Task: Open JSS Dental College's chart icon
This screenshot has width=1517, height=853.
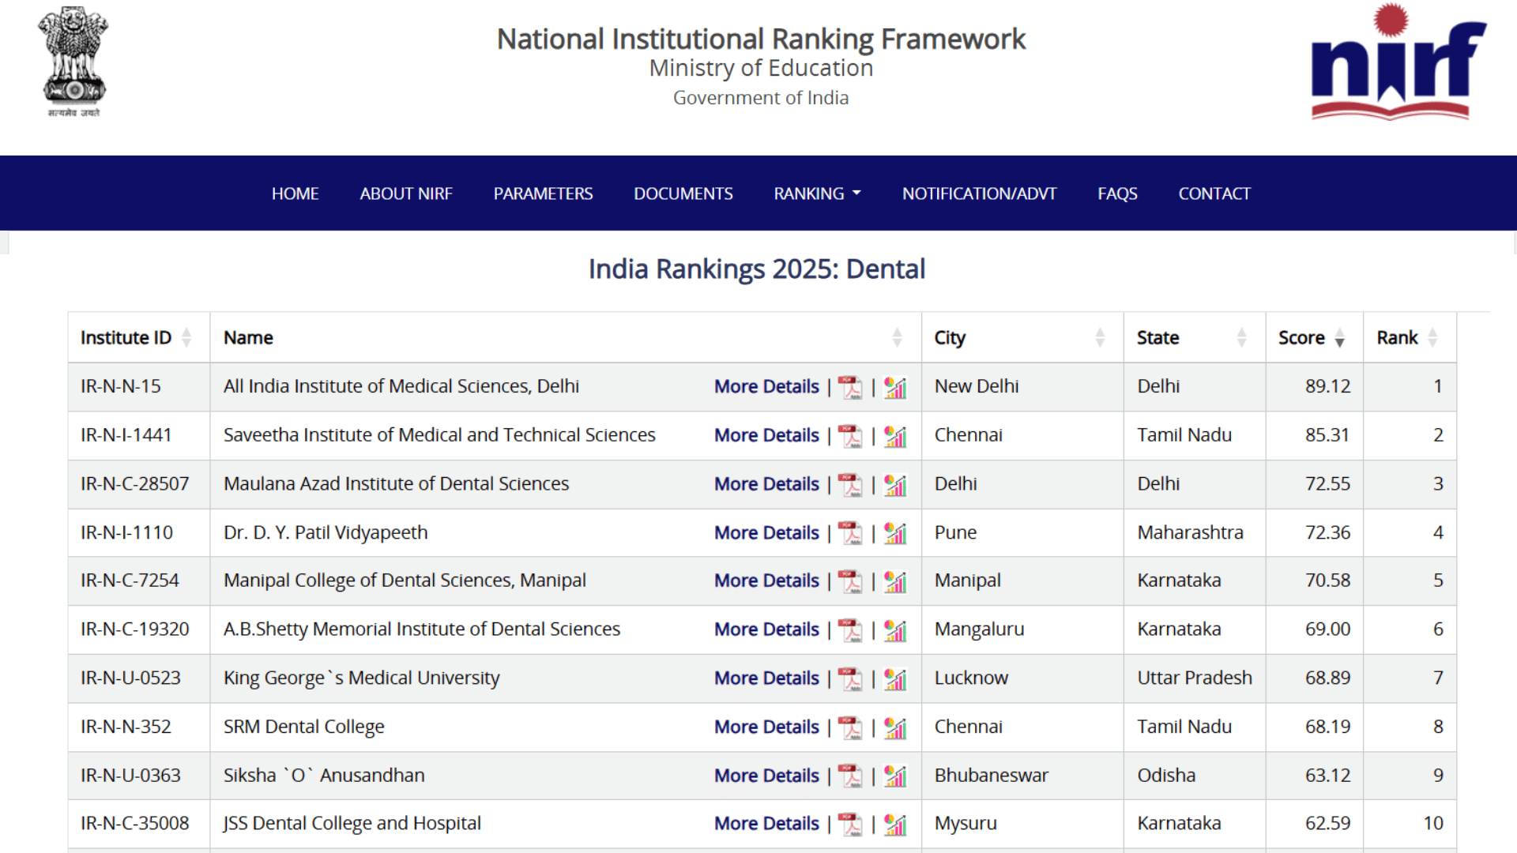Action: [895, 824]
